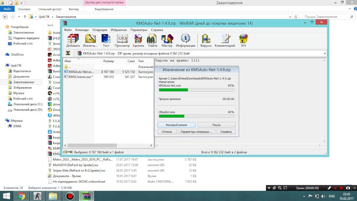Open Спільний доступ ribbon tab

(50, 9)
